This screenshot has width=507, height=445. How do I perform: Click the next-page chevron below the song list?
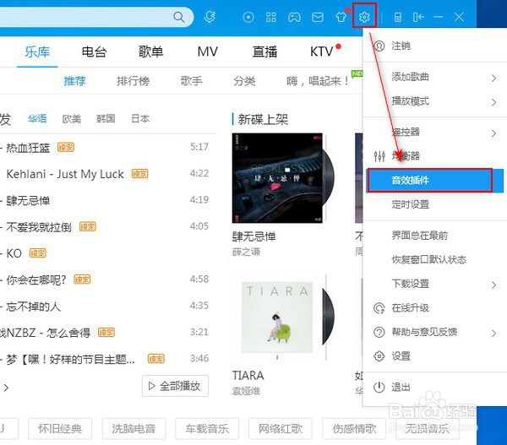(x=6, y=387)
